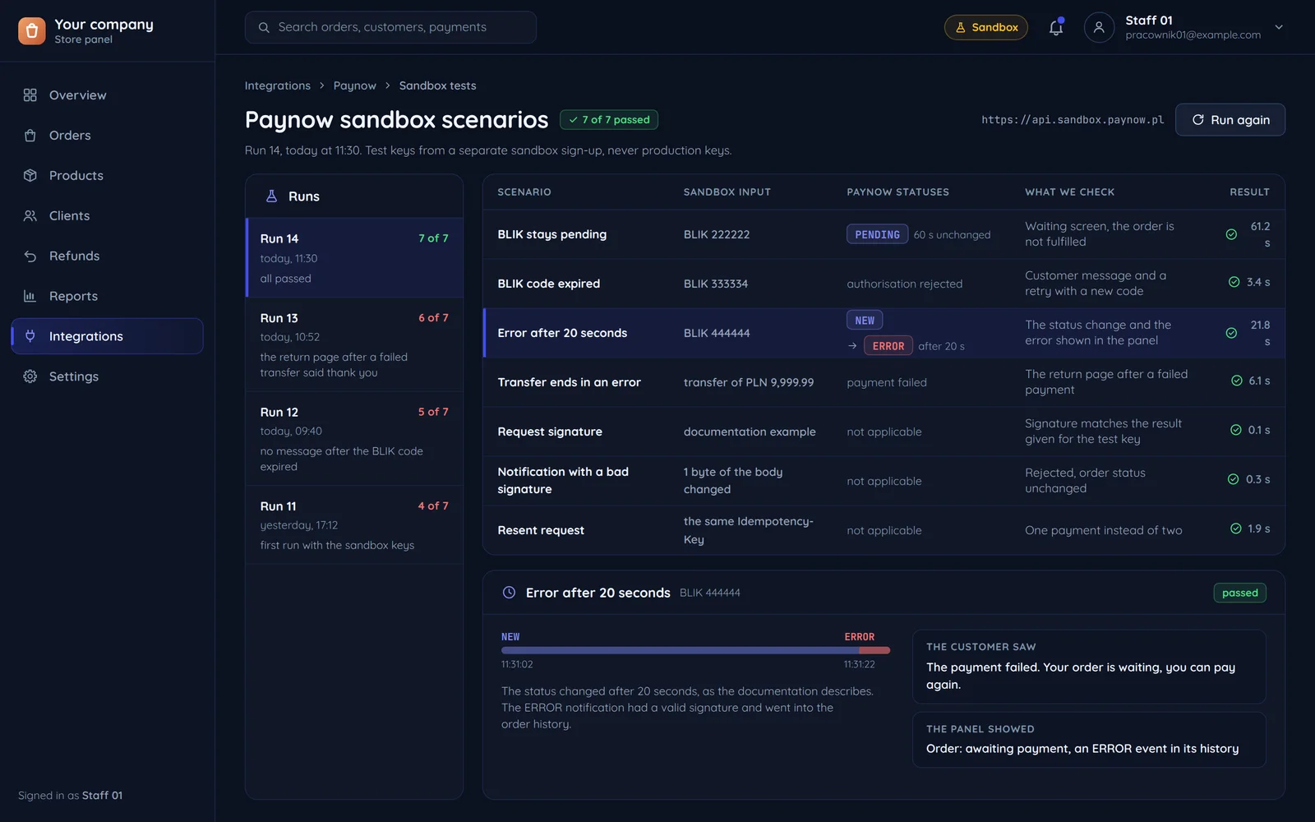Click the Run again button
1315x822 pixels.
click(x=1230, y=120)
